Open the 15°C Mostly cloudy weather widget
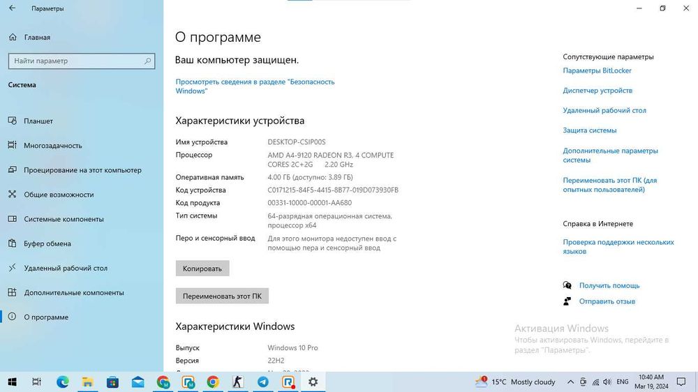Screen dimensions: 698x392 tap(515, 382)
